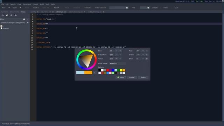Clear the toolbar search field
This screenshot has width=224, height=126.
click(x=127, y=8)
